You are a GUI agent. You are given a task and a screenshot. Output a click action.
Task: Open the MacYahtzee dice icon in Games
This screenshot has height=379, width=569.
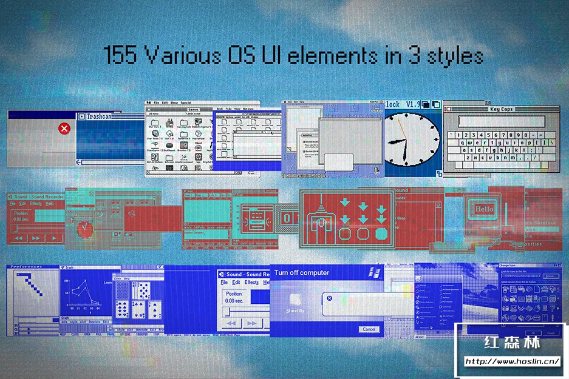[198, 134]
